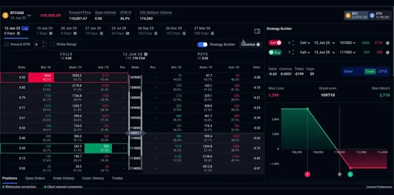Select leg marker 1 on payoff chart
The width and height of the screenshot is (394, 195).
pyautogui.click(x=307, y=174)
